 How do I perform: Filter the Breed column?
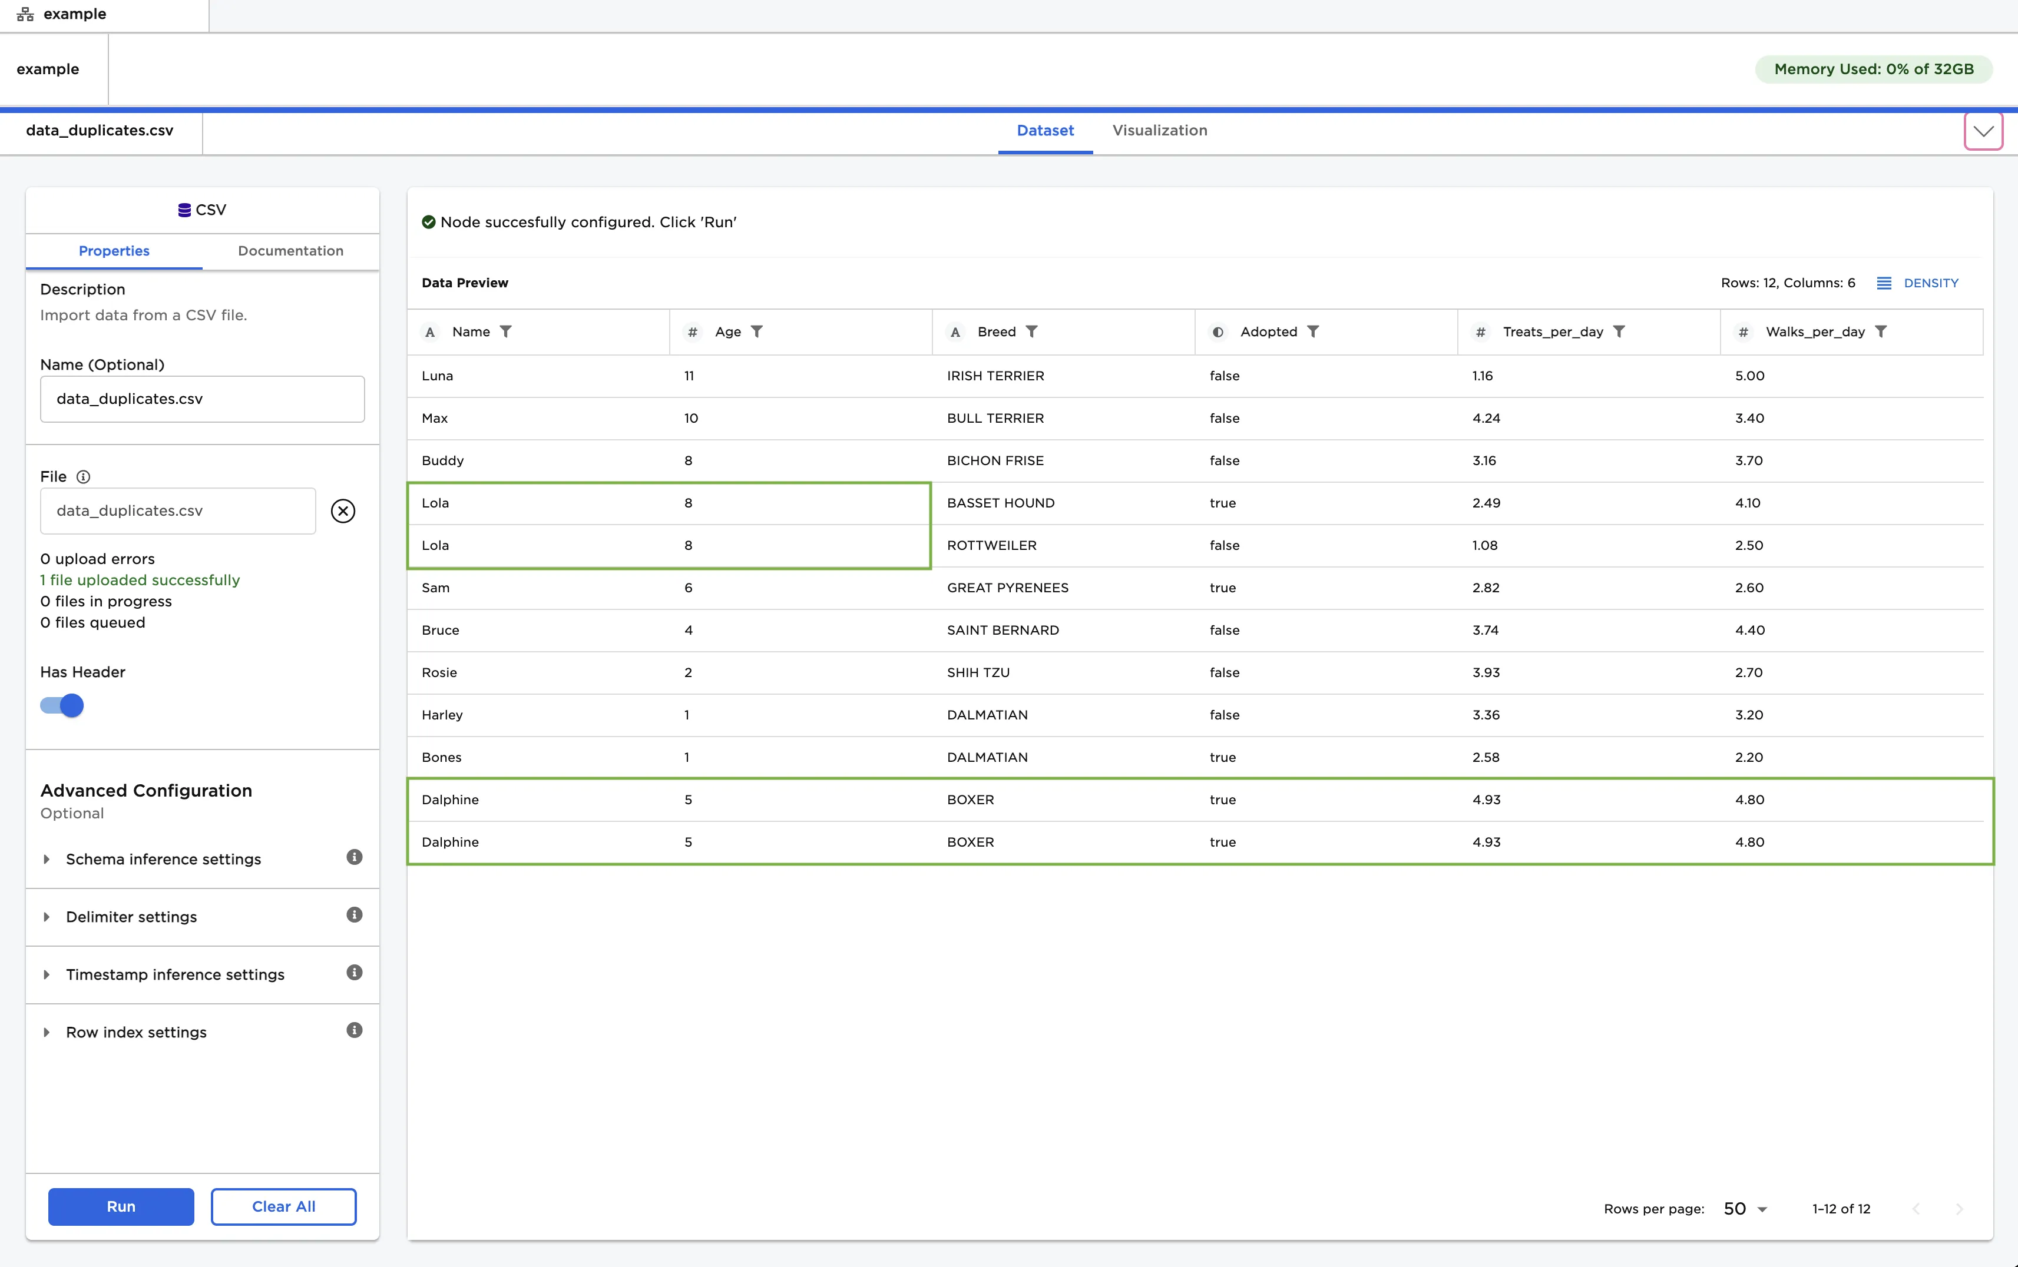[x=1031, y=331]
